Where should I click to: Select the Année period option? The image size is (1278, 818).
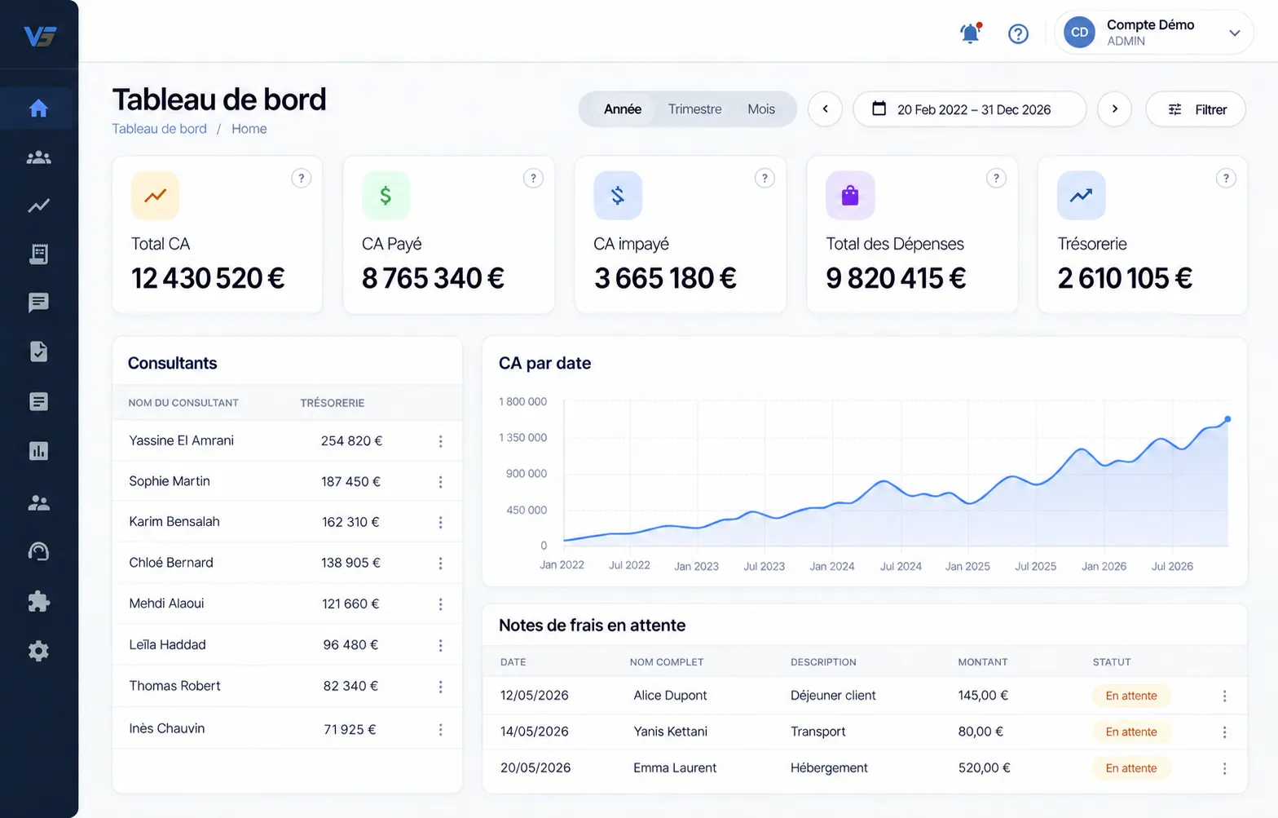click(623, 109)
